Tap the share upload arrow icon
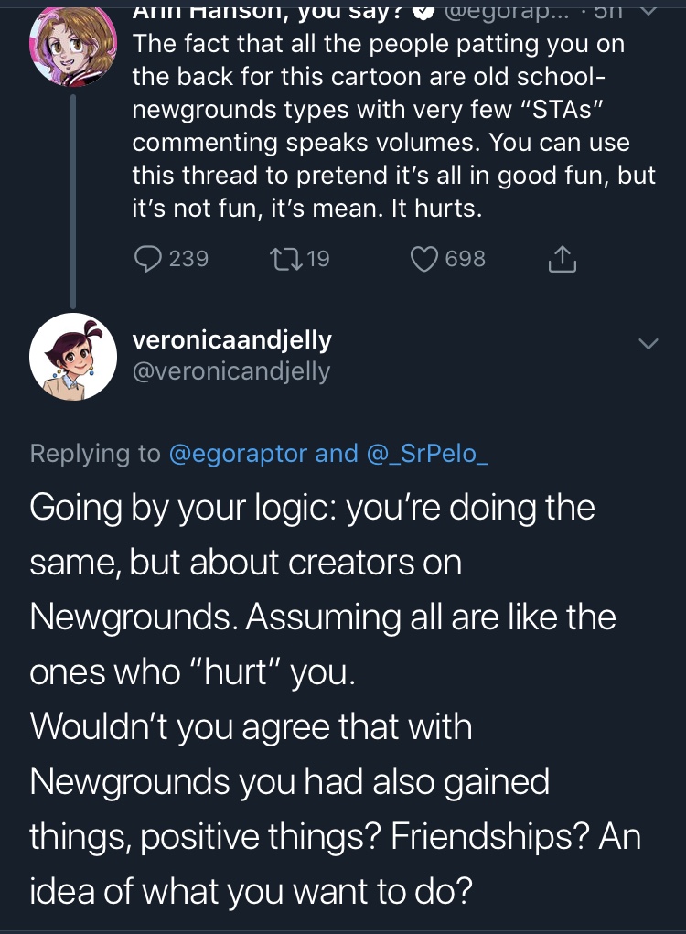This screenshot has width=686, height=934. pyautogui.click(x=562, y=260)
